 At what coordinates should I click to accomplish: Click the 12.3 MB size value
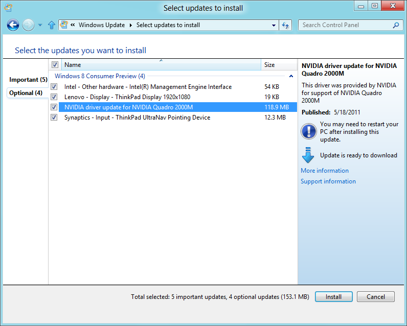click(275, 117)
